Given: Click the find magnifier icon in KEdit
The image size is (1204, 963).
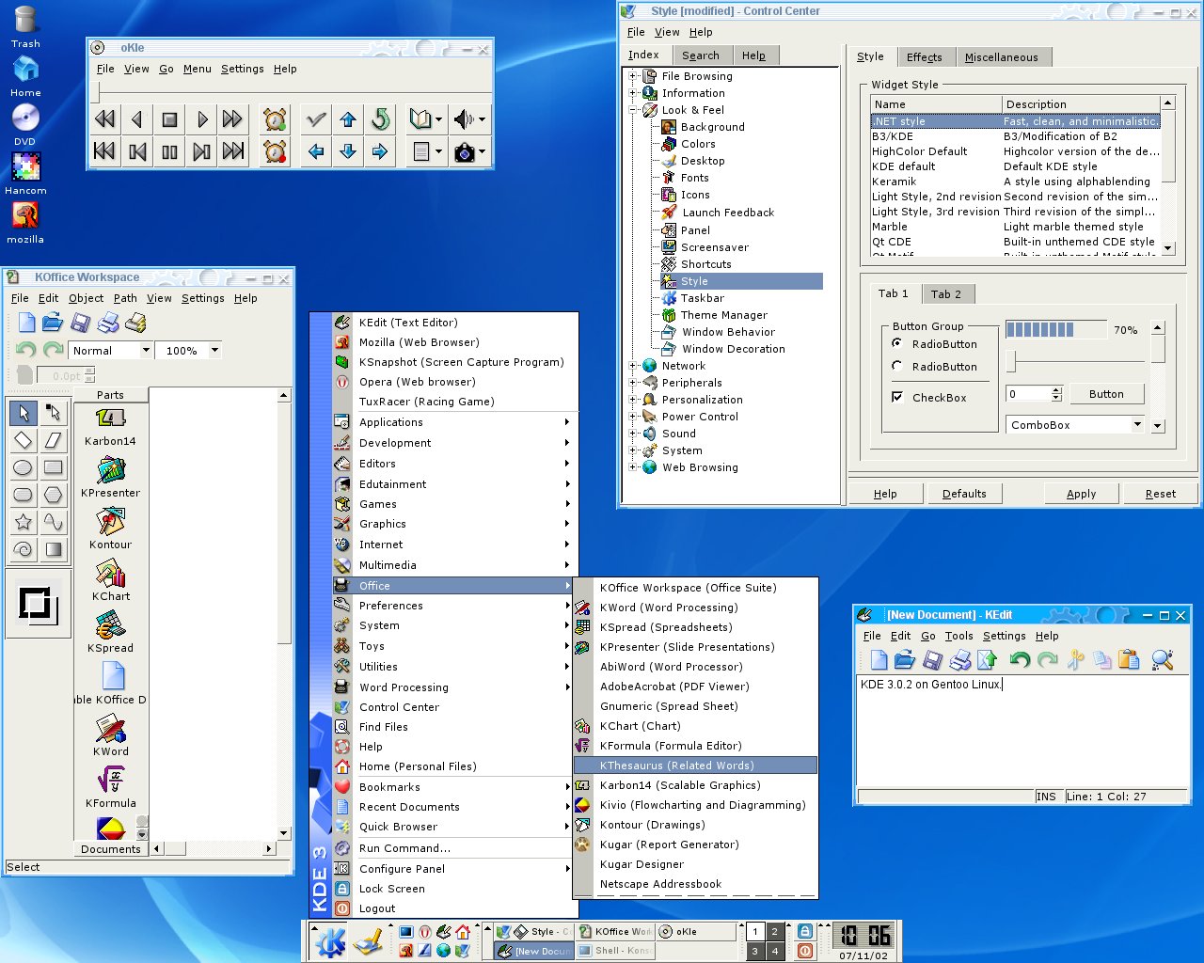Looking at the screenshot, I should (x=1162, y=660).
